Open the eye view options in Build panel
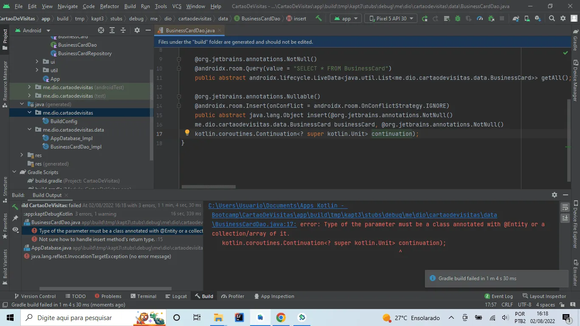This screenshot has height=326, width=580. (x=15, y=230)
